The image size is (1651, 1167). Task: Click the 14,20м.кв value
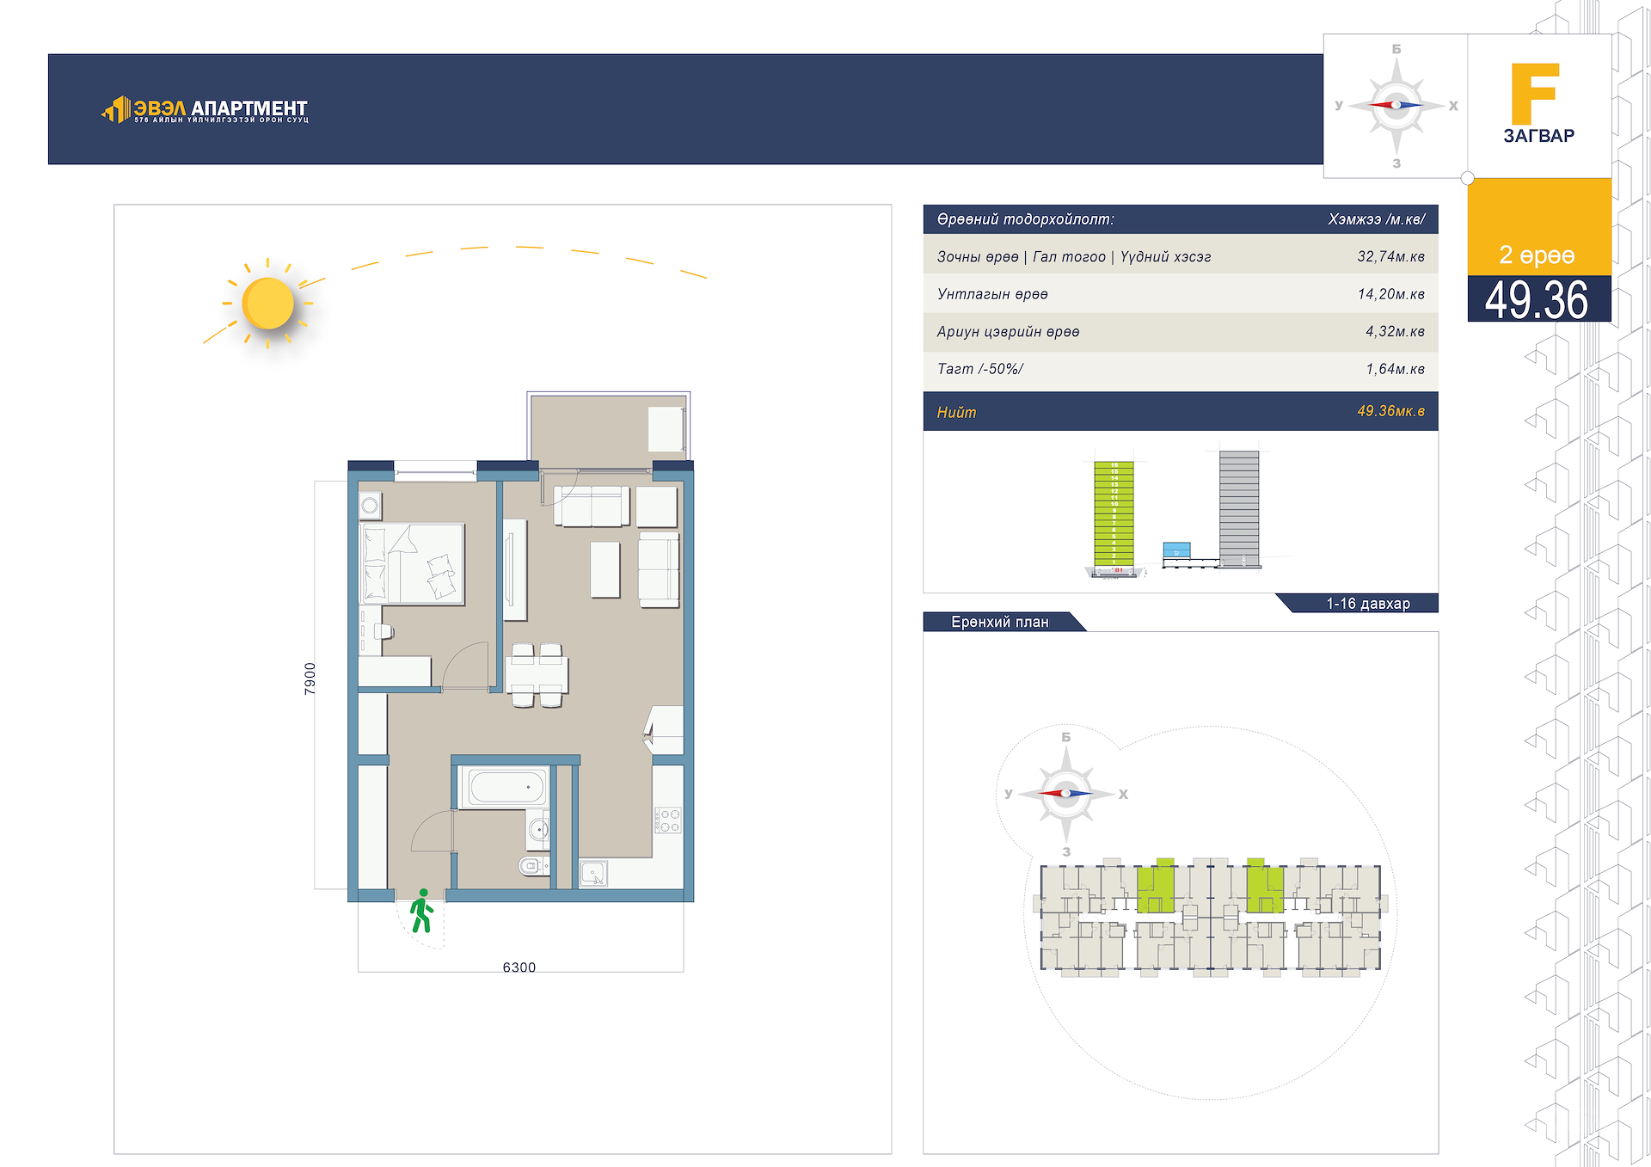(1391, 294)
